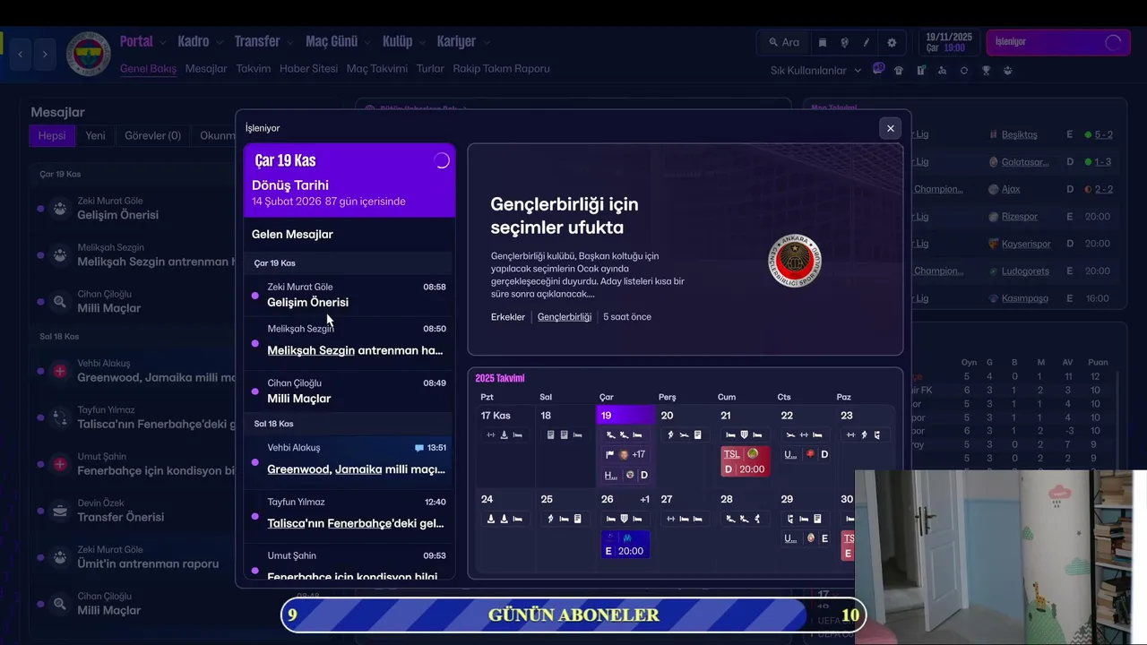Open Gelişim Önerisi message in dialog

pyautogui.click(x=349, y=295)
